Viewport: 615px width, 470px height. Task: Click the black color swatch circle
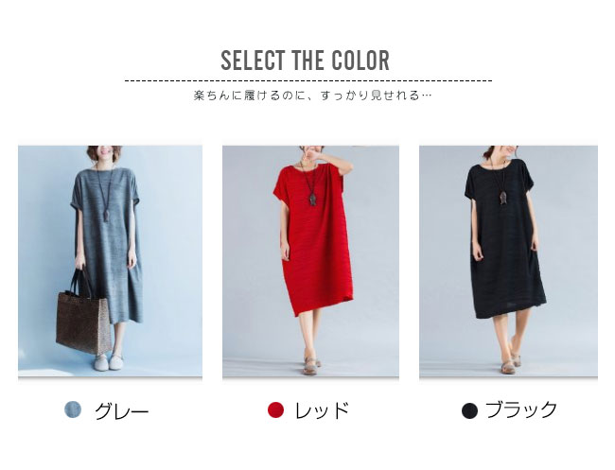(469, 410)
